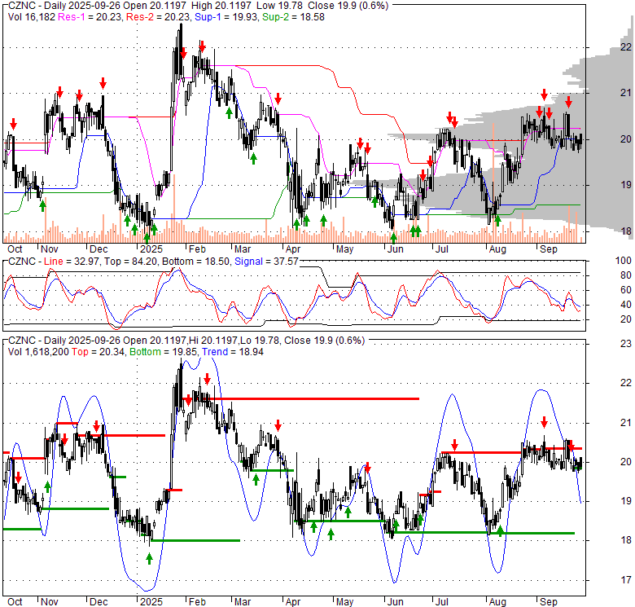Click the Trend = 18.94 label
635x607 pixels.
pyautogui.click(x=233, y=352)
